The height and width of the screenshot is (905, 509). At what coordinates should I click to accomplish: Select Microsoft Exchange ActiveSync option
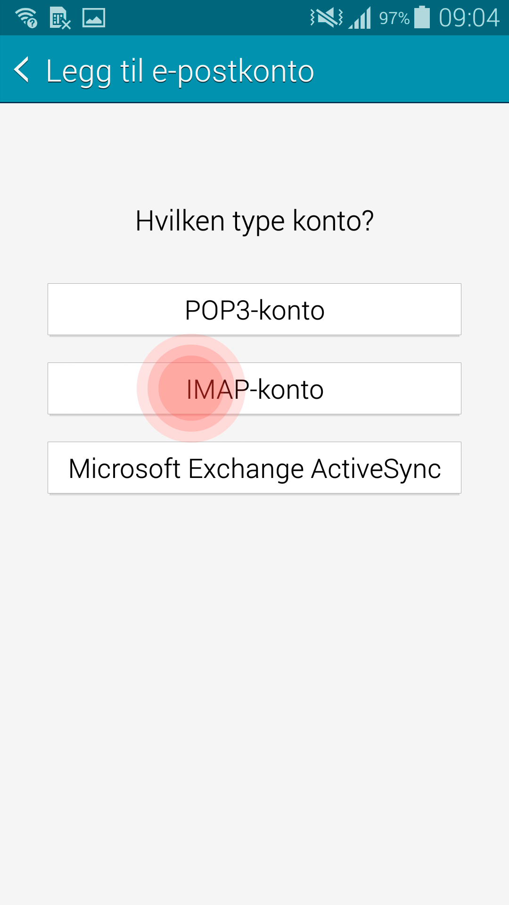coord(254,468)
